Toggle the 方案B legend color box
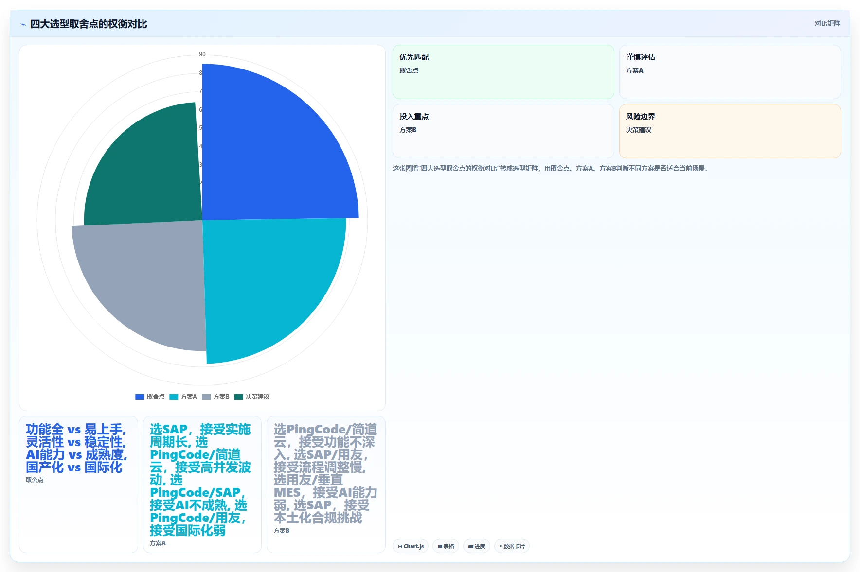This screenshot has height=572, width=860. 206,397
